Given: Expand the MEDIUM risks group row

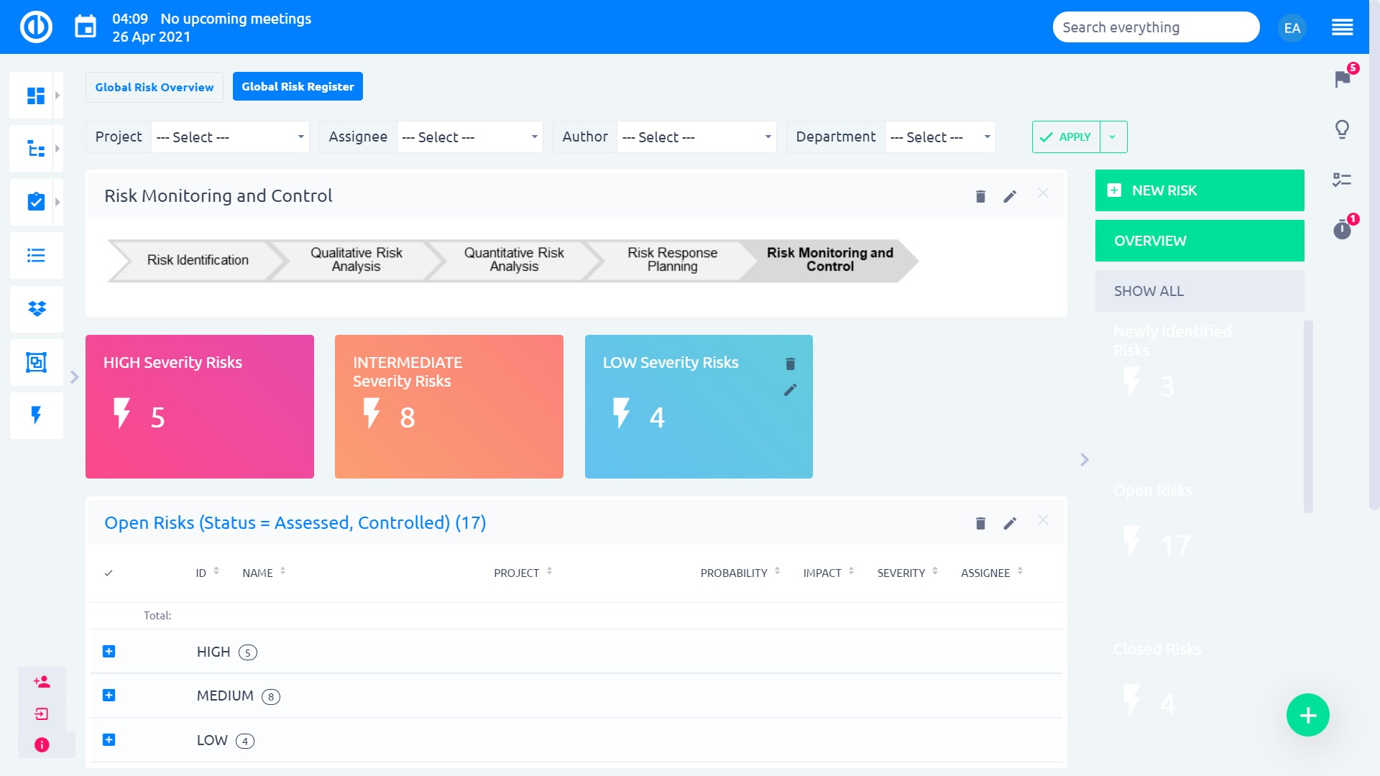Looking at the screenshot, I should pyautogui.click(x=109, y=696).
